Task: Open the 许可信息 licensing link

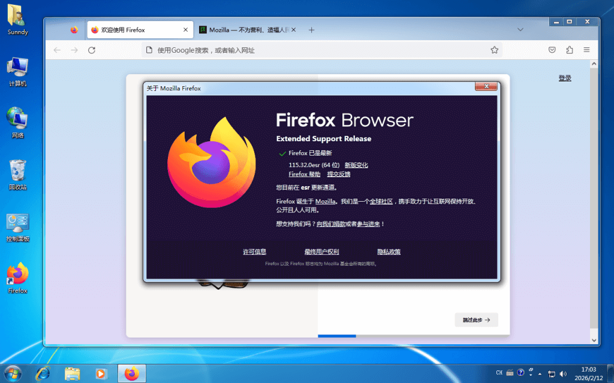Action: click(x=254, y=252)
